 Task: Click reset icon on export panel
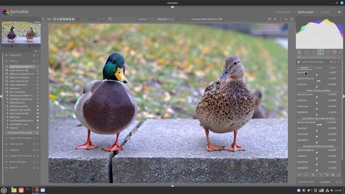click(x=34, y=168)
